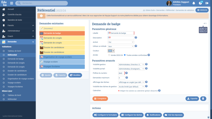
Task: Click the plane icon of Voyage scolaire row
Action: pyautogui.click(x=41, y=62)
